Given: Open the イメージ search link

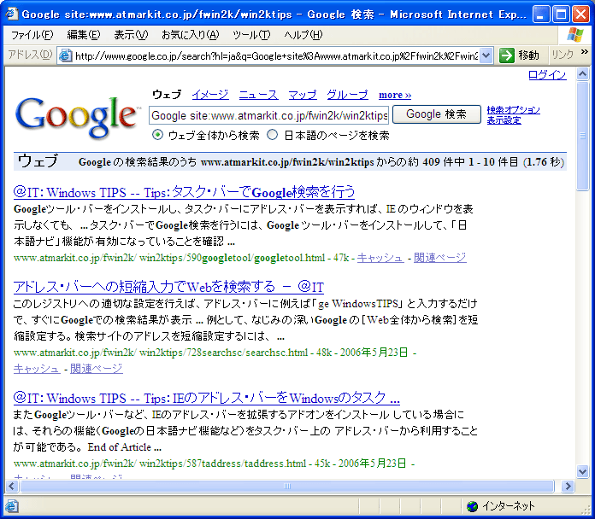Looking at the screenshot, I should point(210,95).
